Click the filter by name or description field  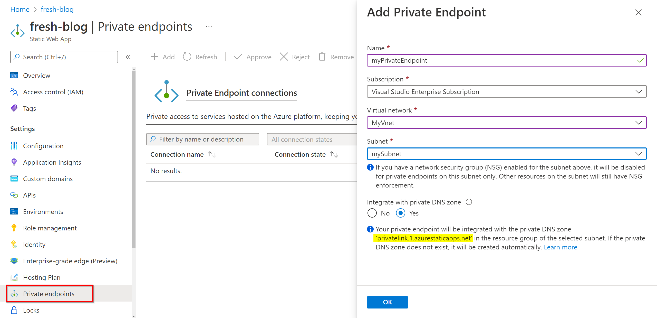tap(203, 139)
